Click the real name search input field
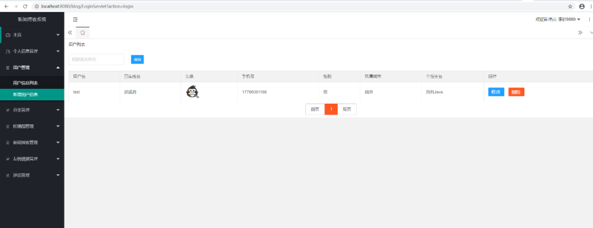Viewport: 593px width, 228px height. [96, 59]
